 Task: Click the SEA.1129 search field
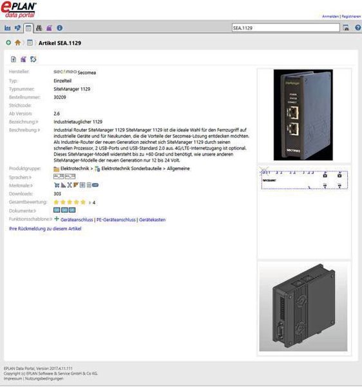click(285, 28)
